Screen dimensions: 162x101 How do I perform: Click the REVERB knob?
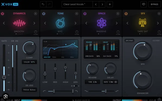pyautogui.click(x=92, y=69)
